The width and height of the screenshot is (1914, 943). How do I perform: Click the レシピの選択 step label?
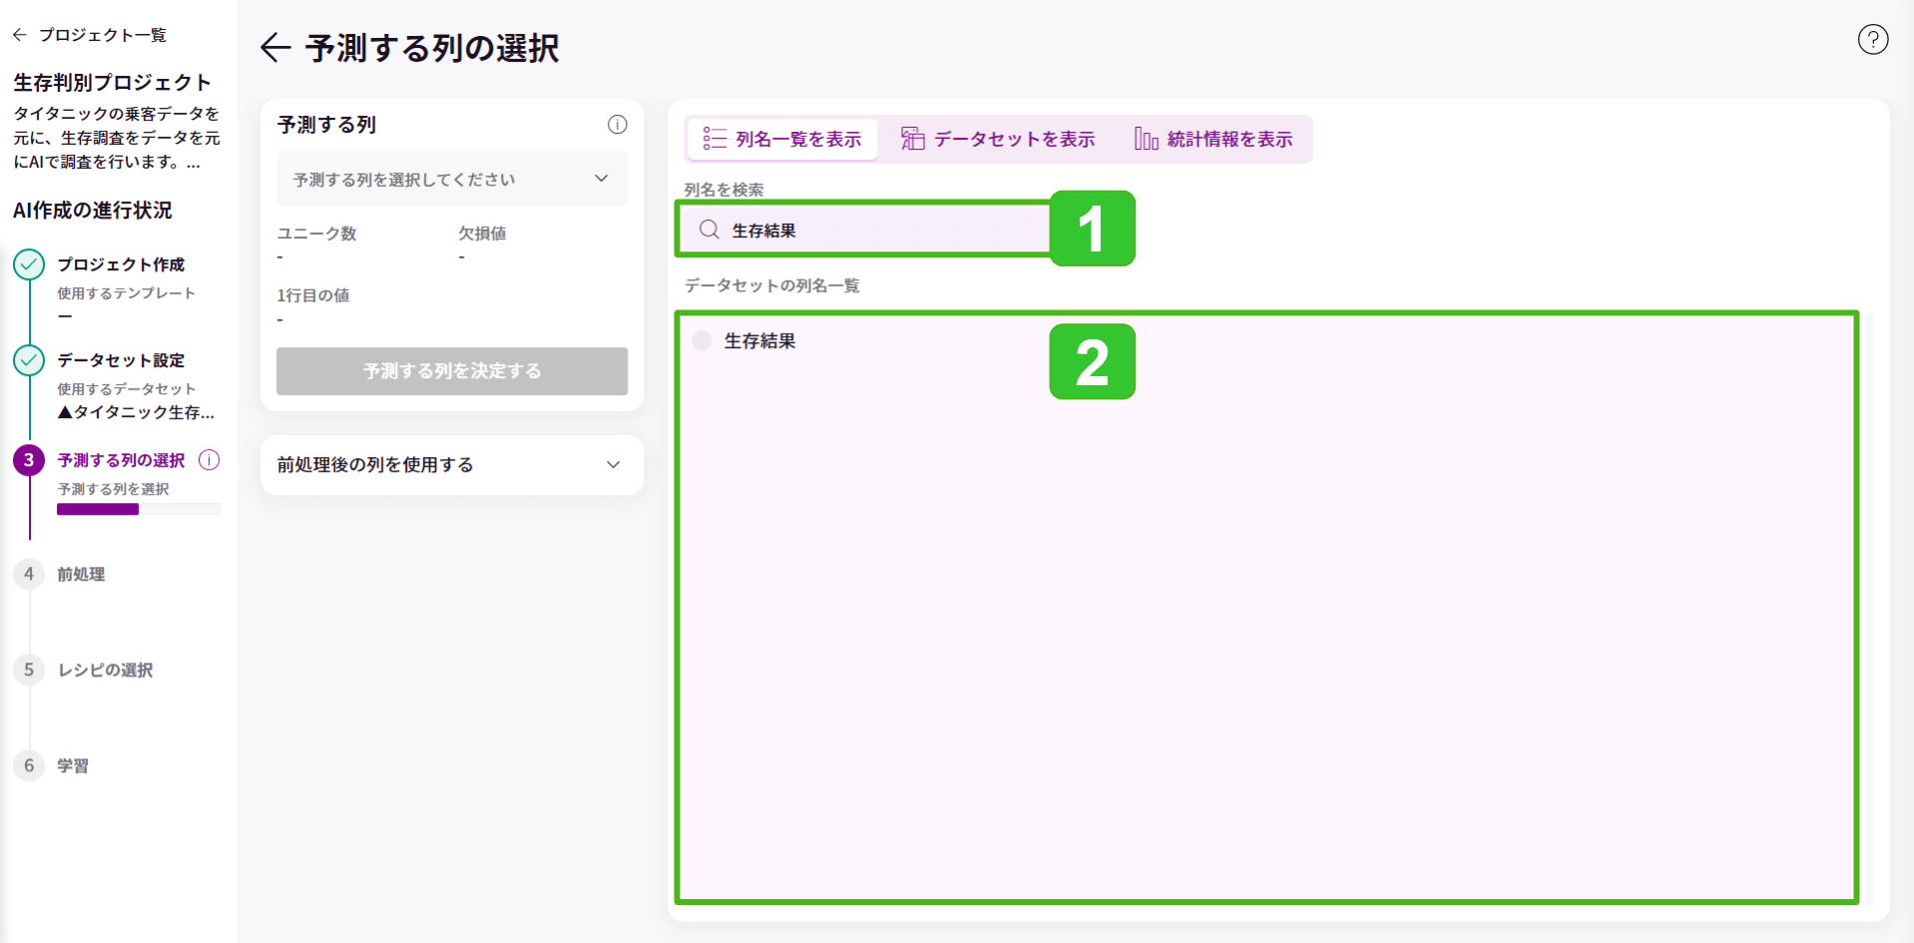pos(105,670)
